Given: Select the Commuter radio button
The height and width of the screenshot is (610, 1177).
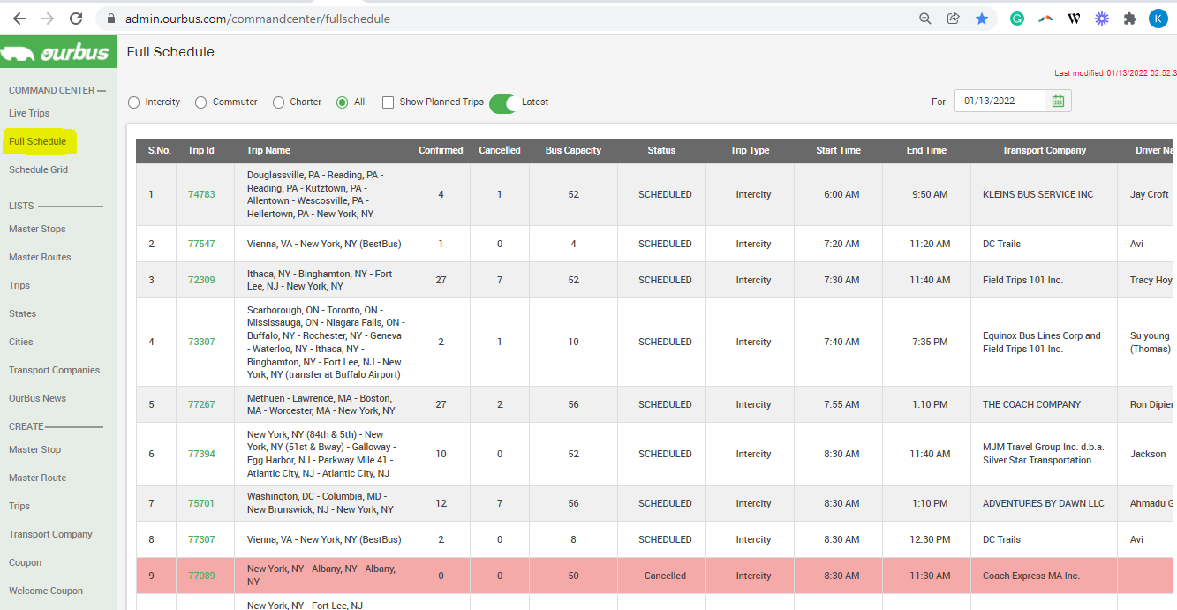Looking at the screenshot, I should coord(201,102).
